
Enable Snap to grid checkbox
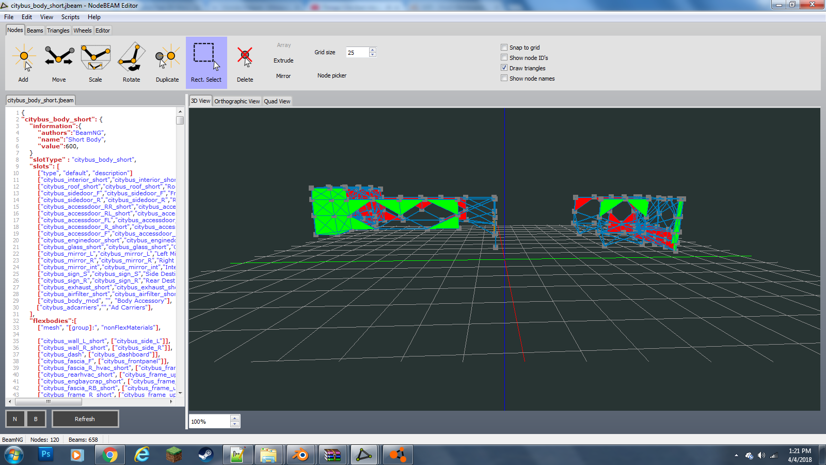click(x=504, y=48)
